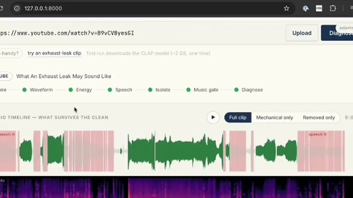Image resolution: width=353 pixels, height=198 pixels.
Task: Select Full clip playback mode
Action: (238, 117)
